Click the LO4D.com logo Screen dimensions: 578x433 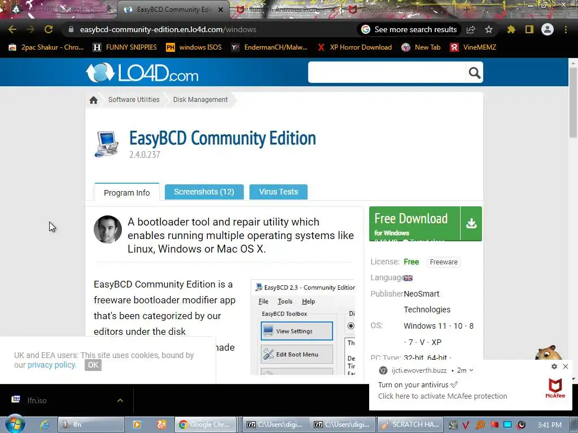(x=142, y=72)
